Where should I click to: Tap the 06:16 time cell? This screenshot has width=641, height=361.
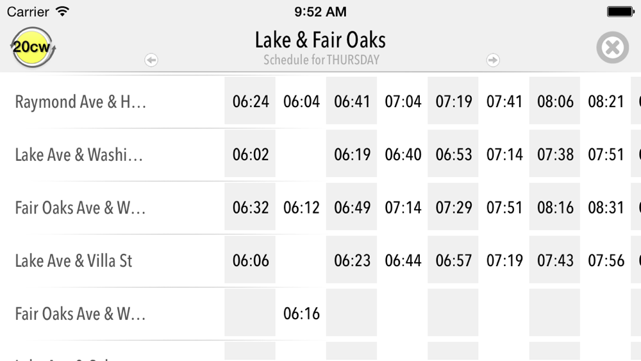click(301, 314)
